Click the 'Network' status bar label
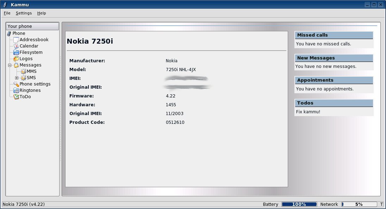This screenshot has height=209, width=386. click(x=329, y=204)
